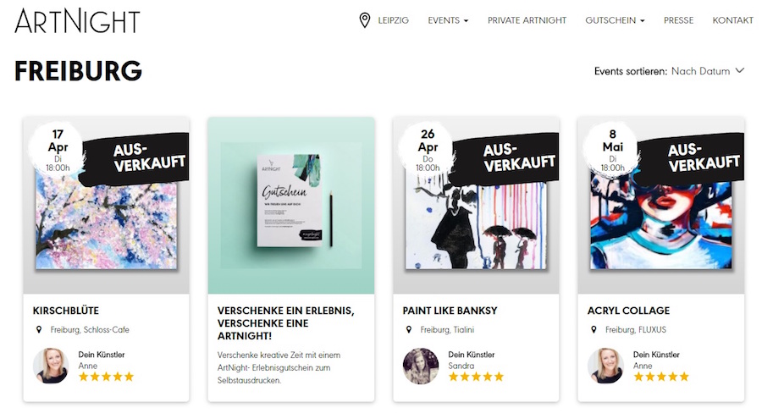Click the pin icon next to Freiburg, FLUXUS

coord(594,329)
